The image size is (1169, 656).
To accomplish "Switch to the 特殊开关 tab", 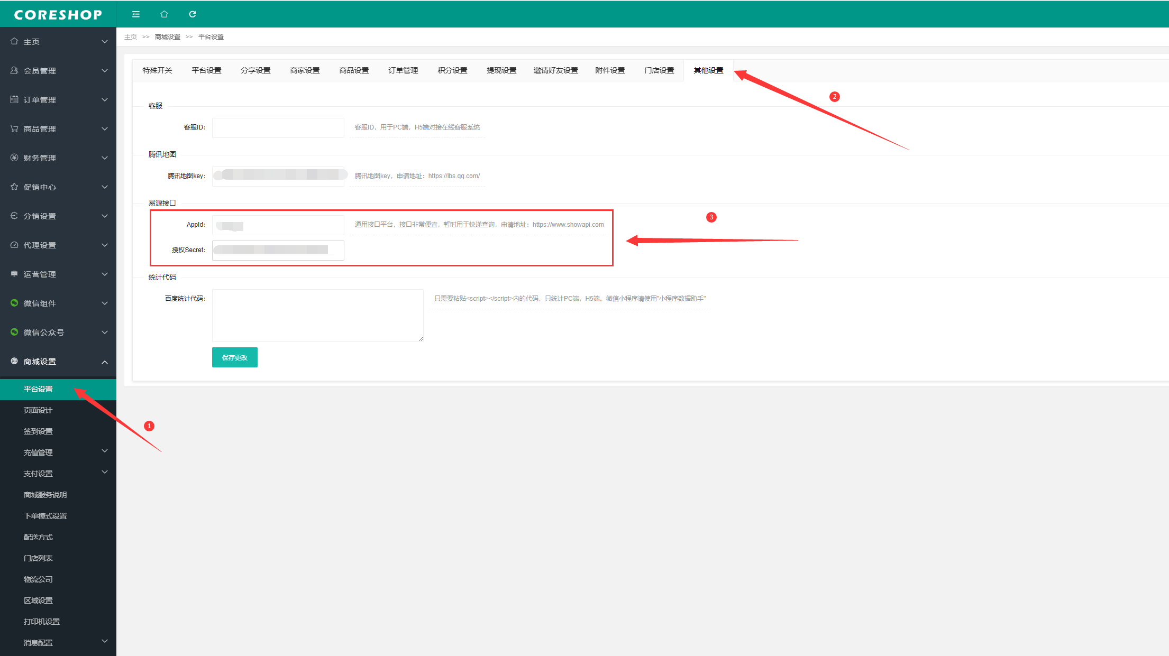I will click(x=157, y=70).
